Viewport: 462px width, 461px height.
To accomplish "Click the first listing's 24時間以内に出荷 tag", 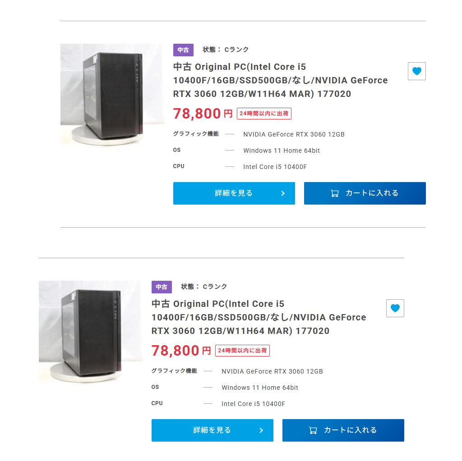I will [264, 114].
